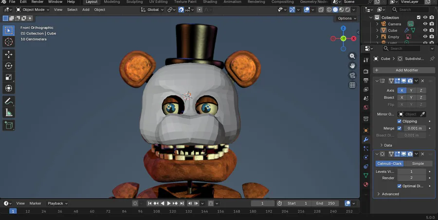
Task: Open the Particles properties tab
Action: pos(365,148)
